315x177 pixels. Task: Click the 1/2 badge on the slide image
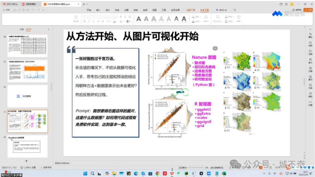tap(215, 48)
